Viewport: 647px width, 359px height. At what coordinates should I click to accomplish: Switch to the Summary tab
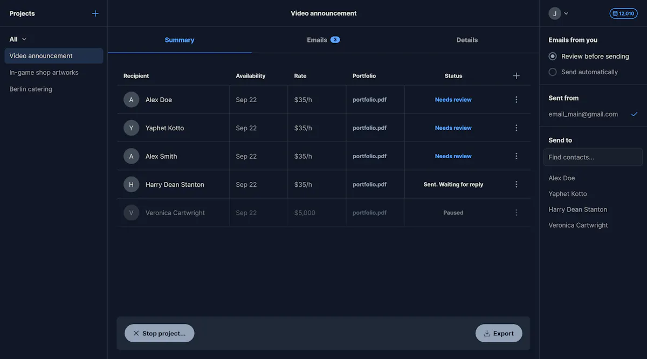coord(180,40)
